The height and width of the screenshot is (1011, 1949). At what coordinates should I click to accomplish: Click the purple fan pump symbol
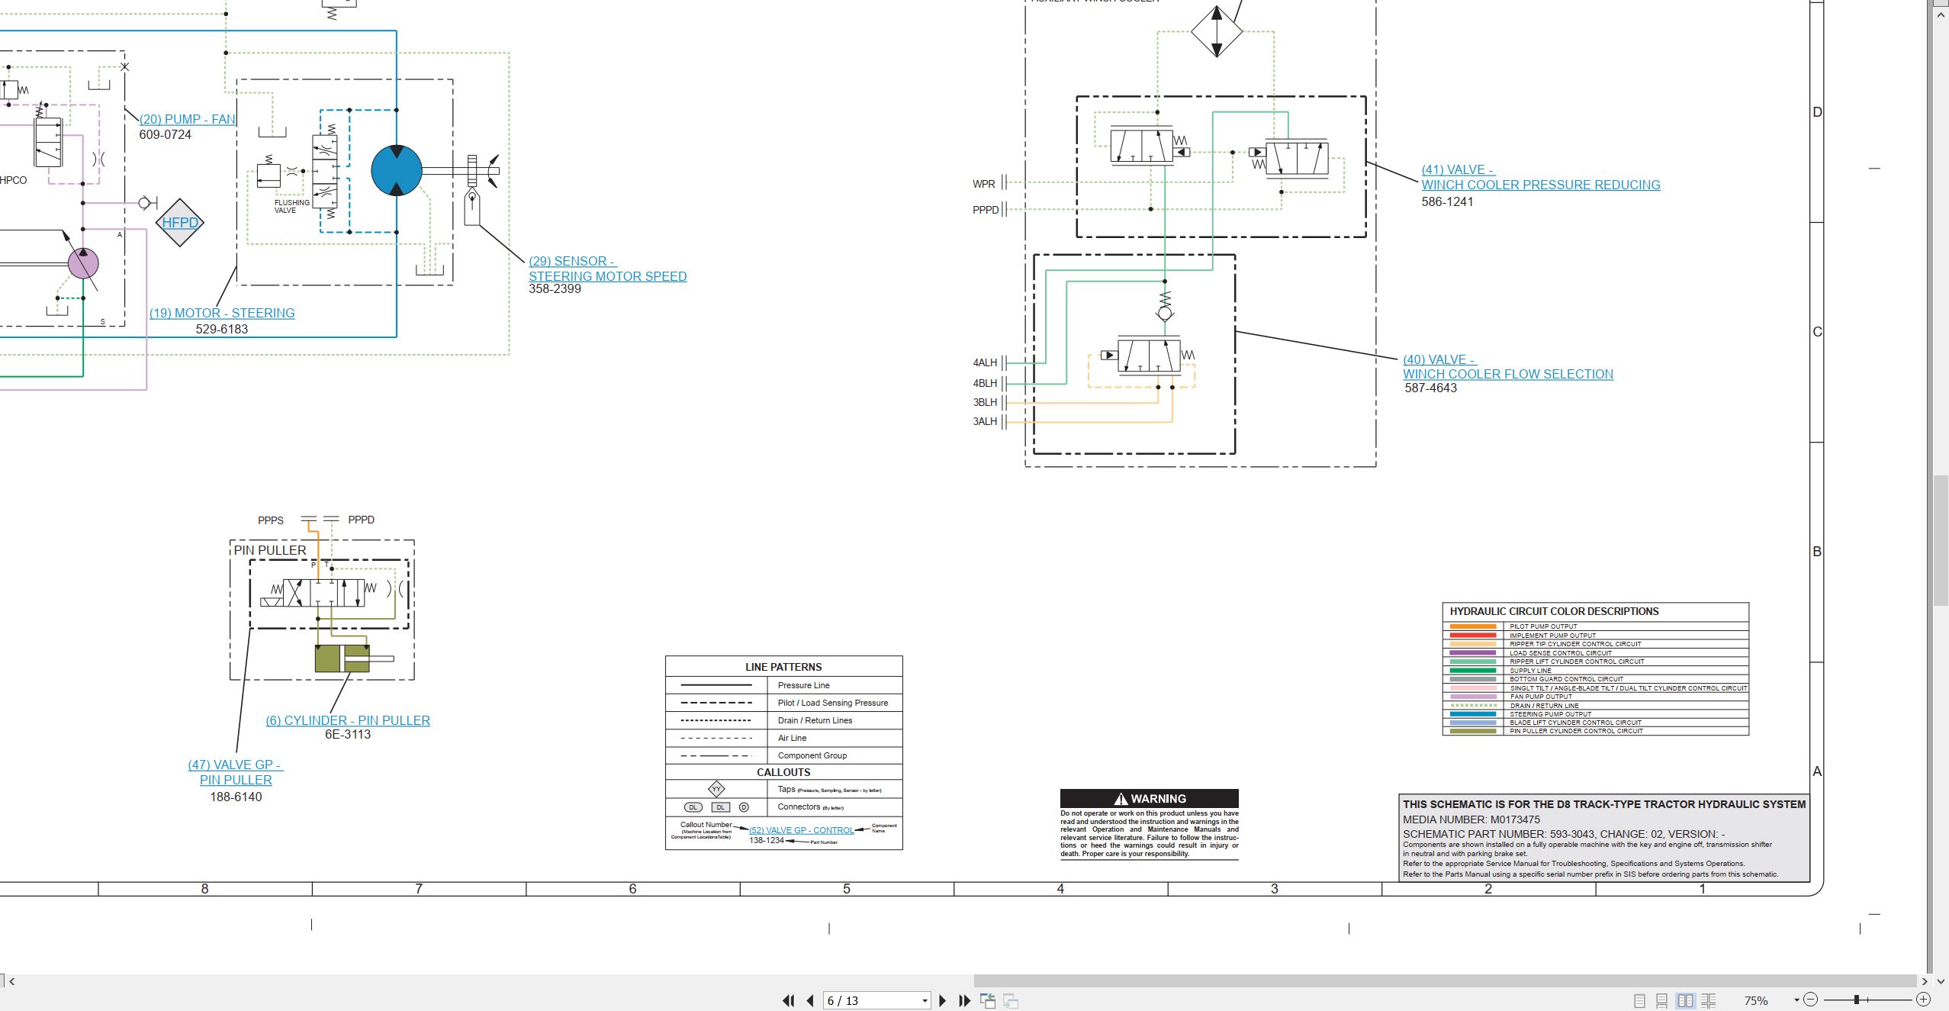[x=83, y=263]
